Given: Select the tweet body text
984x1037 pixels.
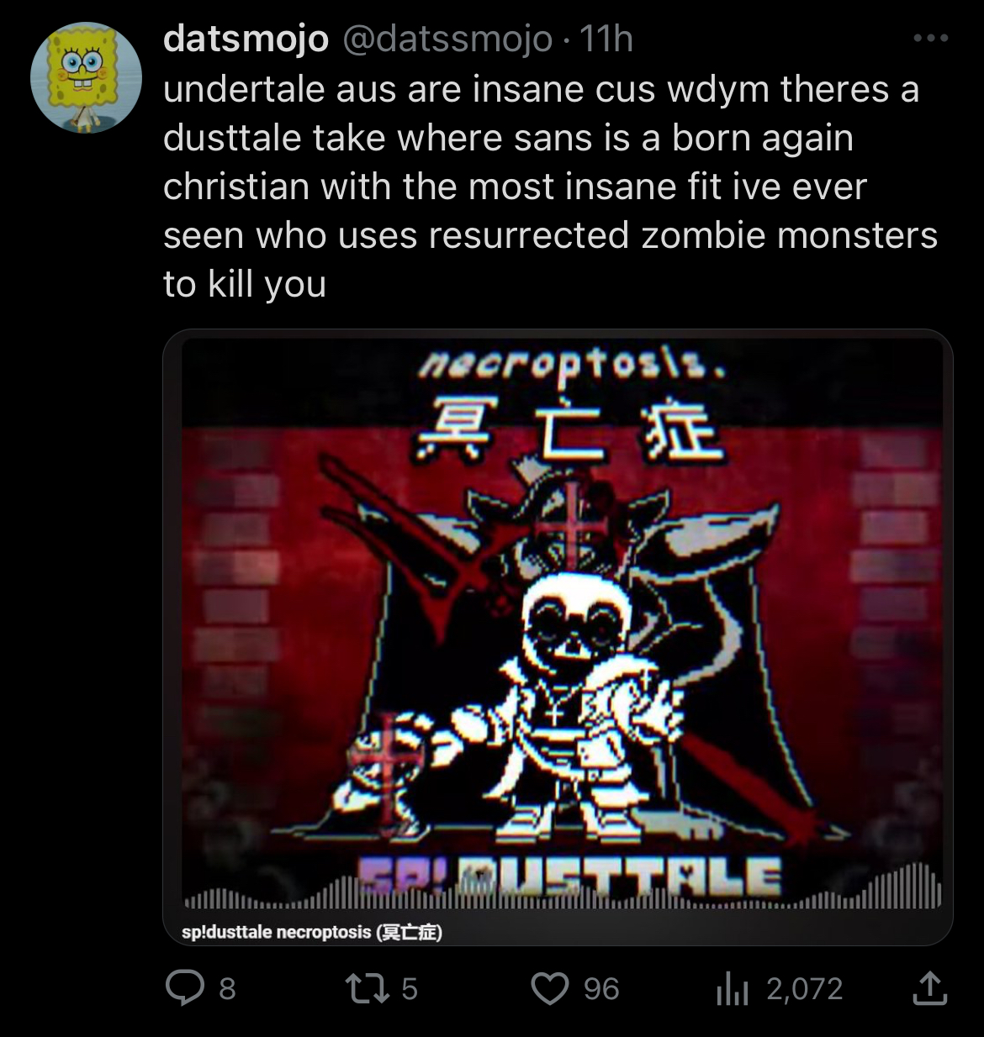Looking at the screenshot, I should point(550,187).
